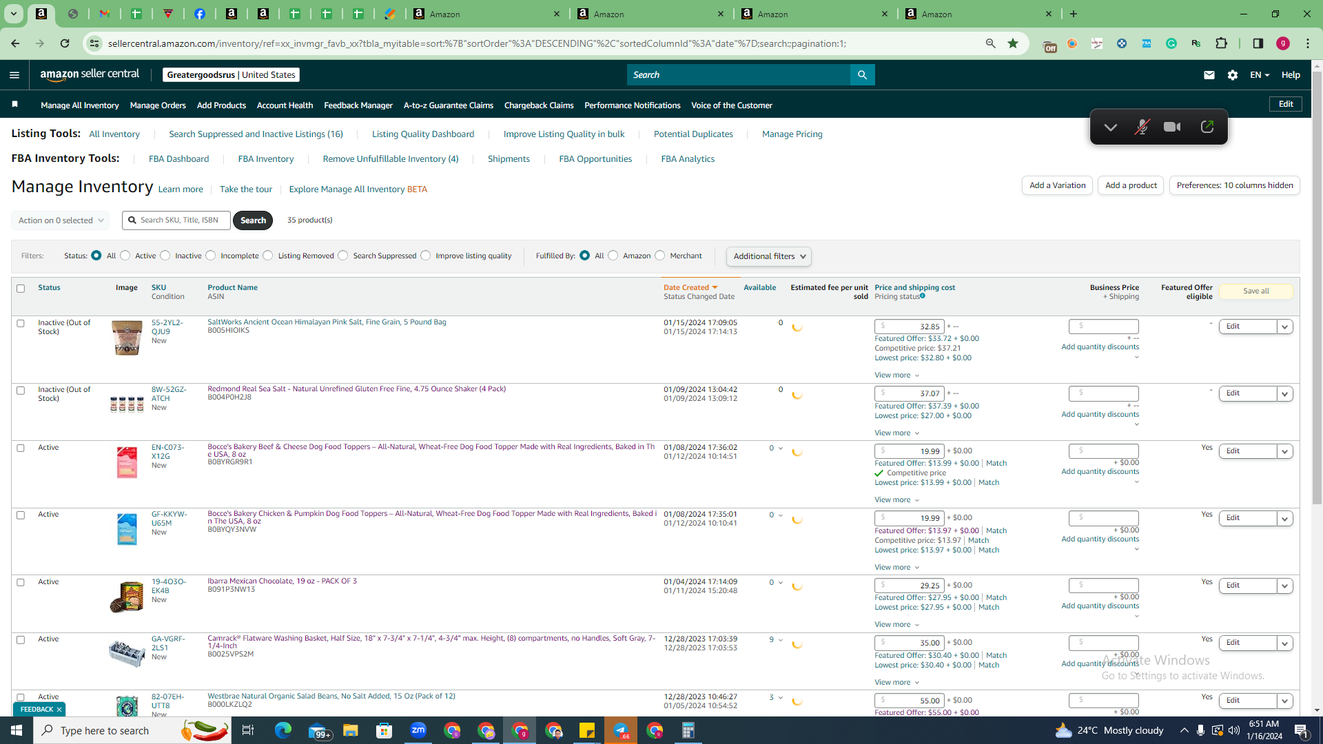
Task: Open the EN language dropdown
Action: click(1260, 75)
